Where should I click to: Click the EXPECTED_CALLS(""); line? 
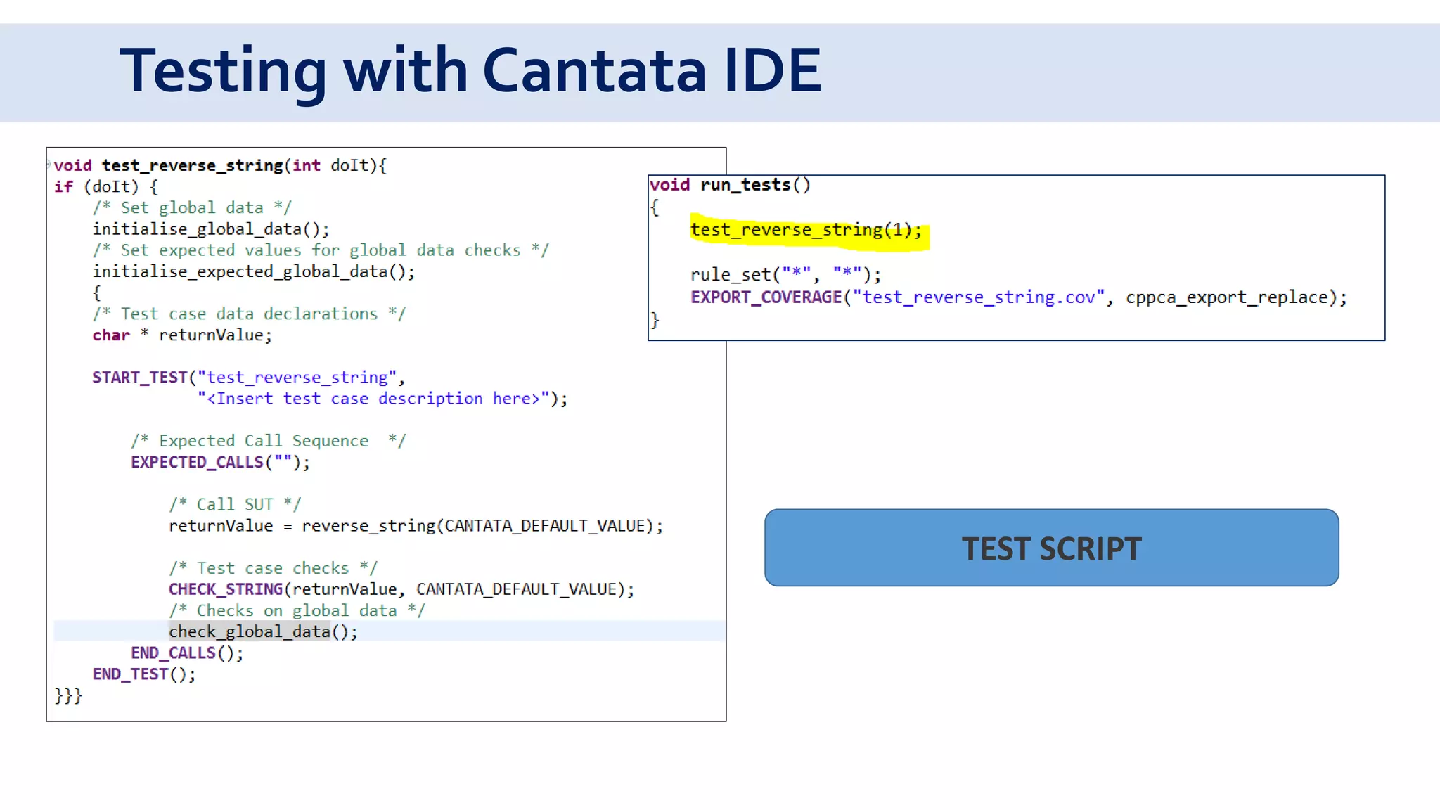(x=220, y=462)
